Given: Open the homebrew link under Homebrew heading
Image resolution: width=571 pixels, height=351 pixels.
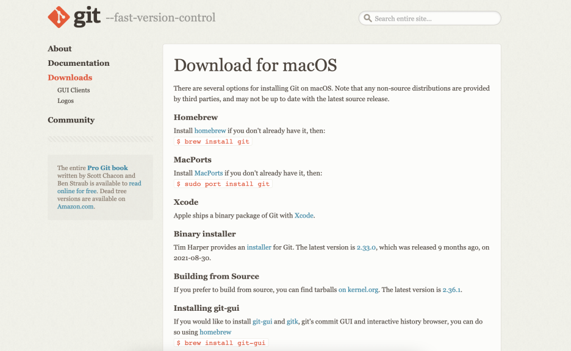Looking at the screenshot, I should pos(210,130).
